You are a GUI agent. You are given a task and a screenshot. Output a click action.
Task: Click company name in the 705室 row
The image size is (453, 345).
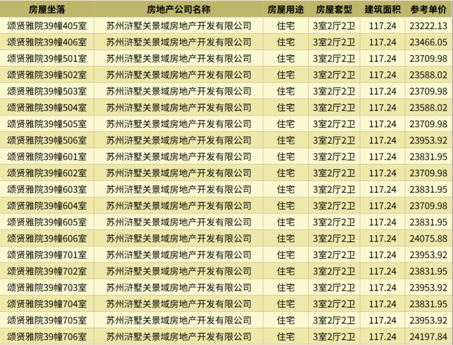click(179, 321)
